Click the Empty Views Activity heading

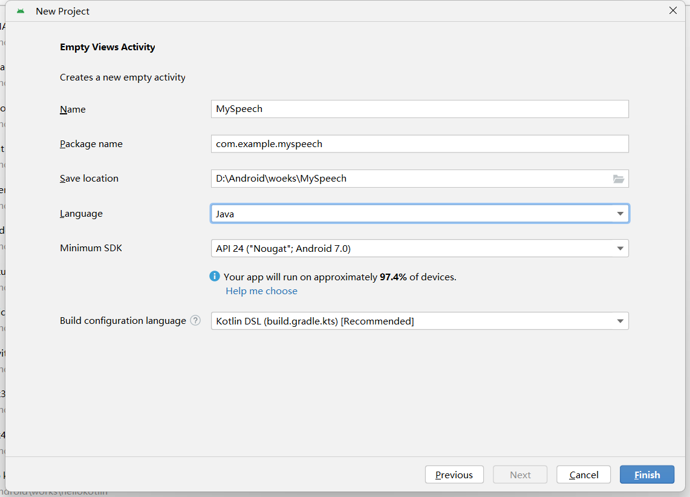click(107, 47)
